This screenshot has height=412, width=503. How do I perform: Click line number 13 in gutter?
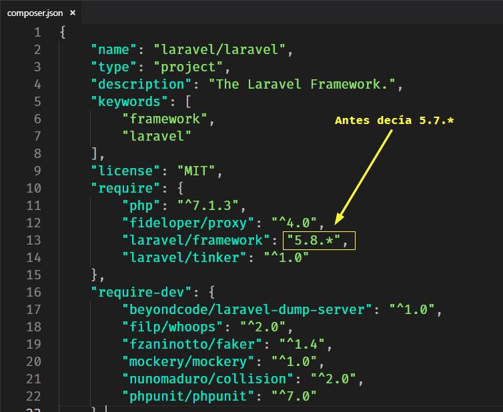pyautogui.click(x=33, y=240)
